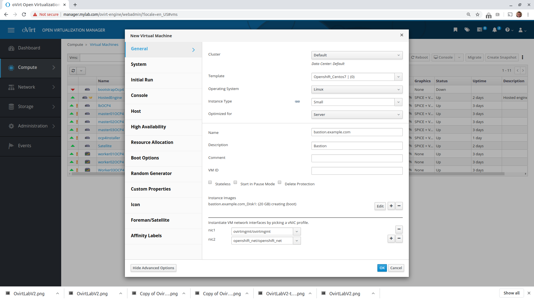Viewport: 534px width, 300px height.
Task: Open the Cluster dropdown
Action: point(357,55)
